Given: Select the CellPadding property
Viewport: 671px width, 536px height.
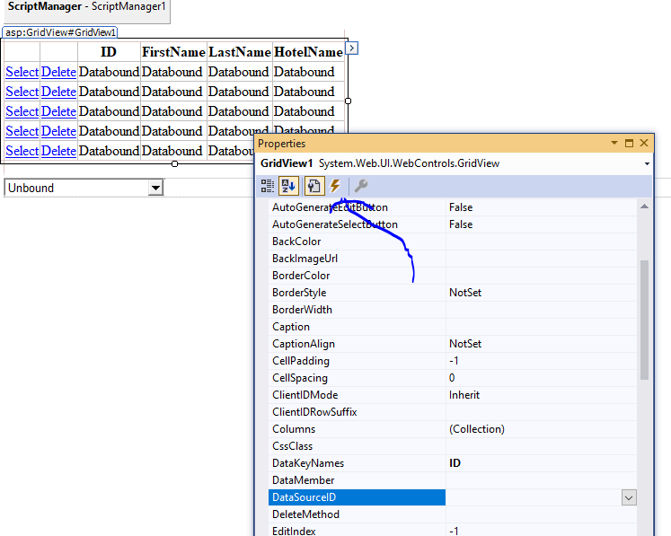Looking at the screenshot, I should pyautogui.click(x=357, y=361).
